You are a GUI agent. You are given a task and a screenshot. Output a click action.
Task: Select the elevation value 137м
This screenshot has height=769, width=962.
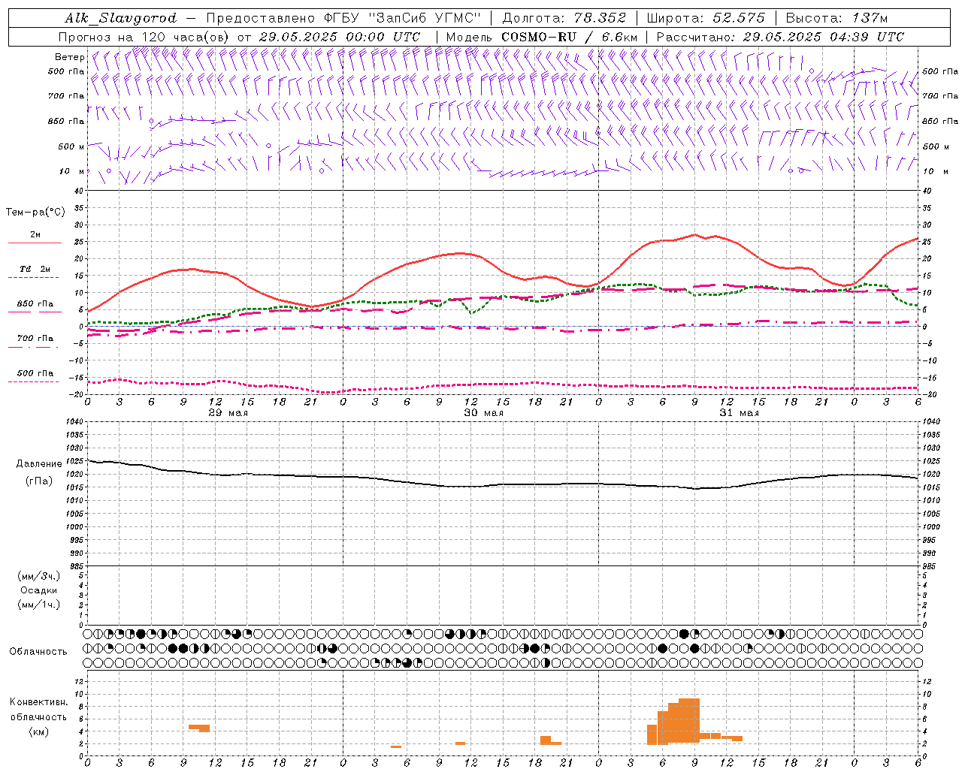870,18
